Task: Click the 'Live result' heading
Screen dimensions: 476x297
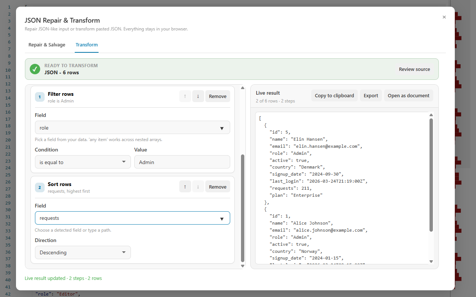Action: click(x=268, y=93)
